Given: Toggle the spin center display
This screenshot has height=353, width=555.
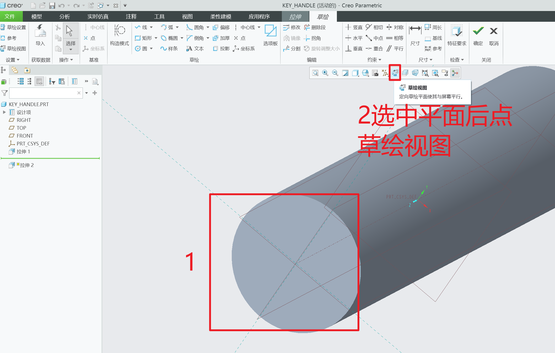Looking at the screenshot, I should [455, 73].
